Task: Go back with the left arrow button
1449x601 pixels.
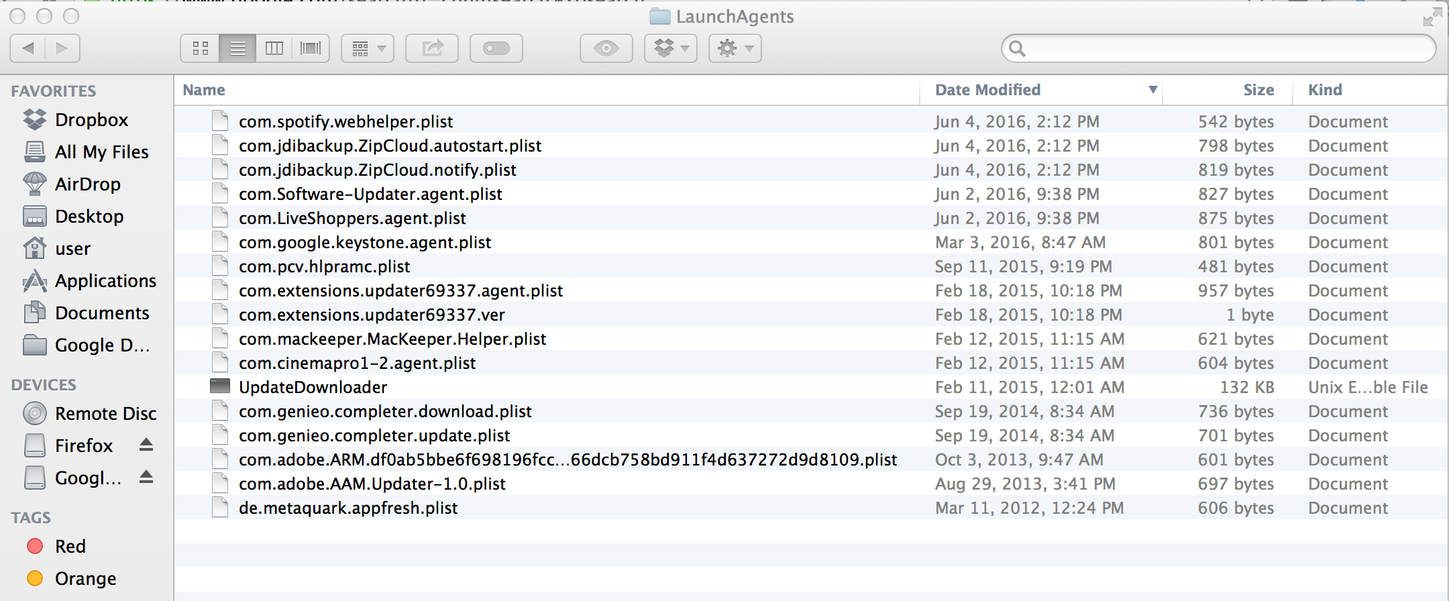Action: [28, 48]
